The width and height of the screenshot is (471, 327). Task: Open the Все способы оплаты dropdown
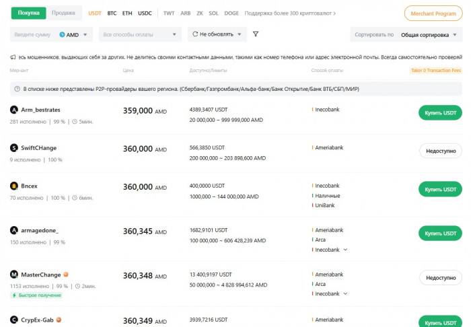point(140,34)
